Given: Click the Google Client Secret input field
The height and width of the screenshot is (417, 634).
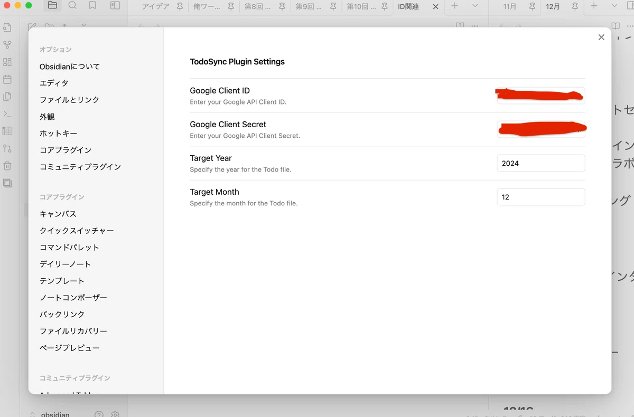Looking at the screenshot, I should pyautogui.click(x=541, y=129).
